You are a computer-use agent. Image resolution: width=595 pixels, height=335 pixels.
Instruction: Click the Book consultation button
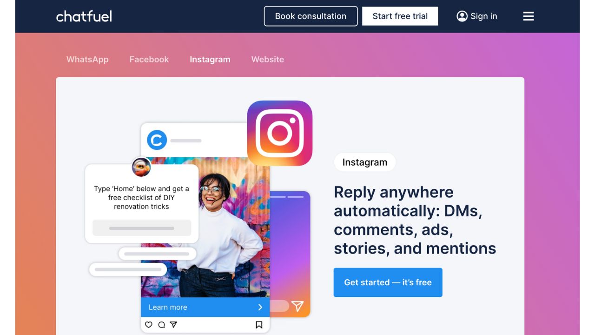click(311, 16)
